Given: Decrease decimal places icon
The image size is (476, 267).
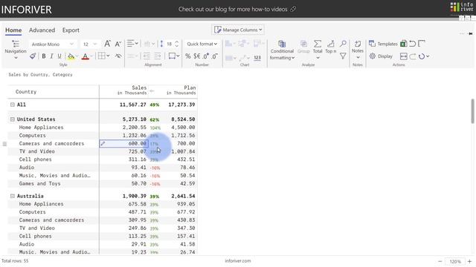Looking at the screenshot, I should (215, 56).
